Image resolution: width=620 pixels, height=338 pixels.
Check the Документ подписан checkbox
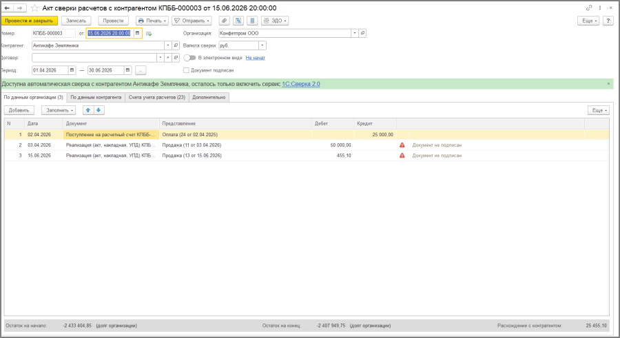186,70
